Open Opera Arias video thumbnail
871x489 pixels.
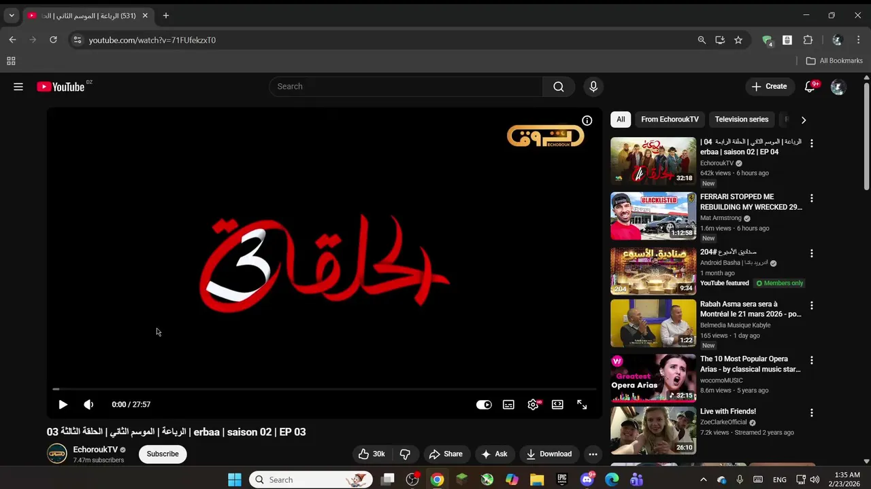653,378
